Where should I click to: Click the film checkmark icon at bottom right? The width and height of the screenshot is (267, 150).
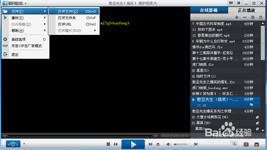257,144
